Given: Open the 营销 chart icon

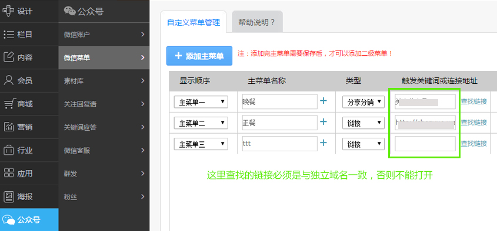Looking at the screenshot, I should click(9, 127).
